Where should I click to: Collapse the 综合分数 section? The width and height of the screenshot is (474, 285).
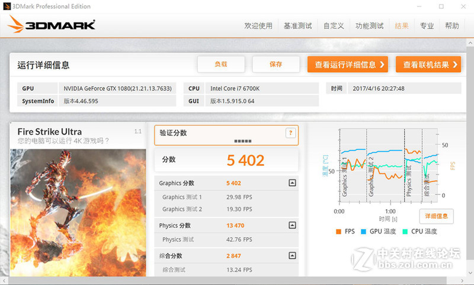292,256
